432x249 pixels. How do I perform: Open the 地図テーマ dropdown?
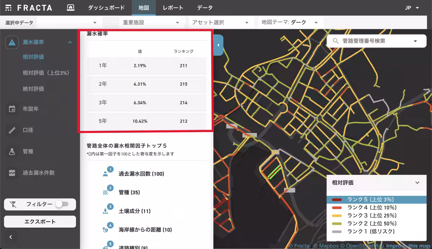click(291, 22)
